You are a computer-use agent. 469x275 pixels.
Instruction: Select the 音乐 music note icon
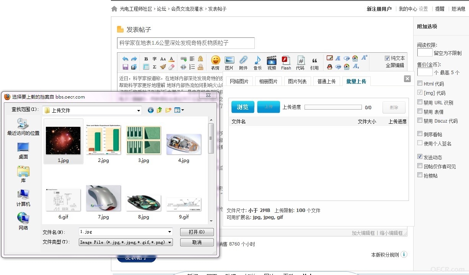pos(257,60)
